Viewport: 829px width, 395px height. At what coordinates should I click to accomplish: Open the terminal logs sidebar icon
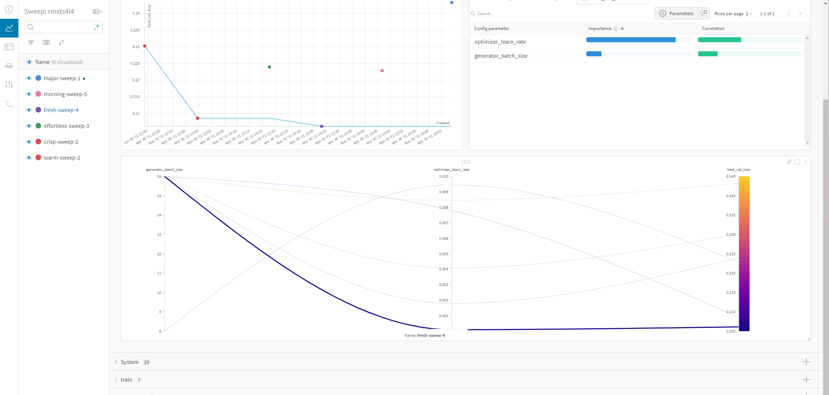click(x=9, y=104)
